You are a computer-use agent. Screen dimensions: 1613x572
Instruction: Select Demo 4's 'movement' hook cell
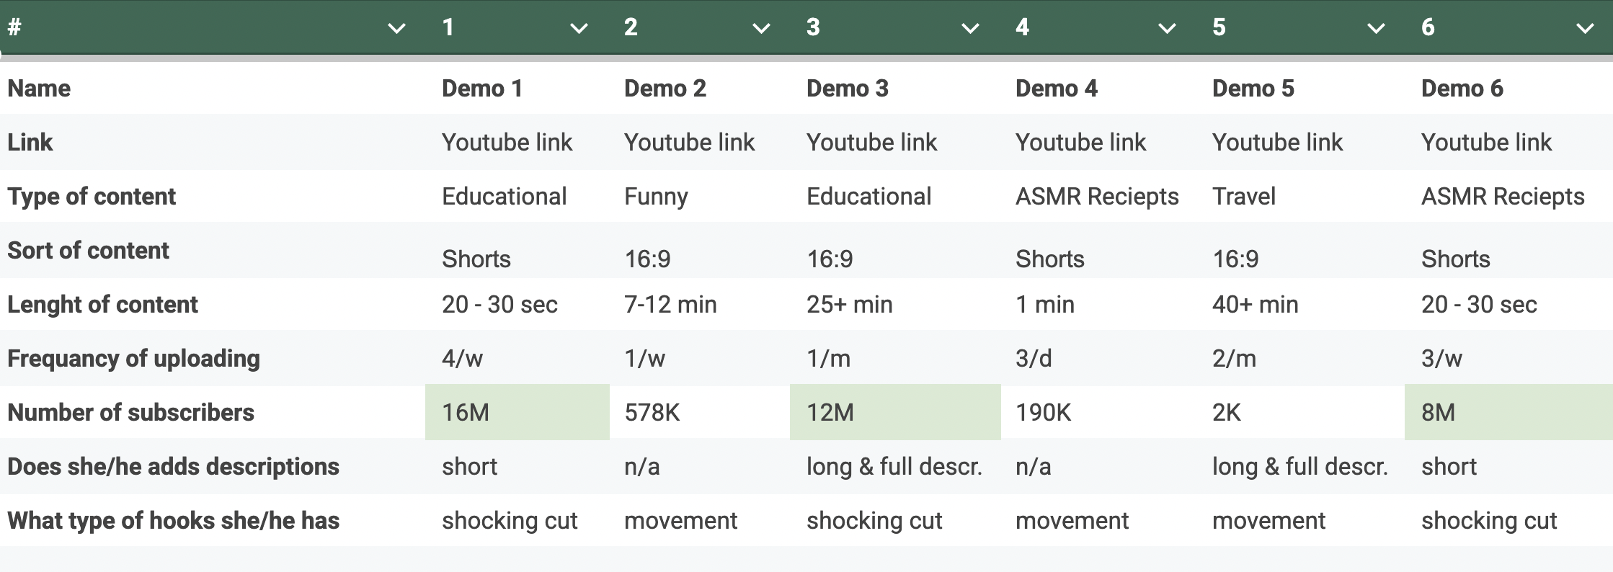(1072, 520)
